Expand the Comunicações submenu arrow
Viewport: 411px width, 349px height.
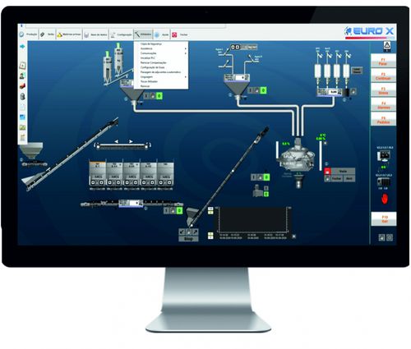(x=186, y=53)
